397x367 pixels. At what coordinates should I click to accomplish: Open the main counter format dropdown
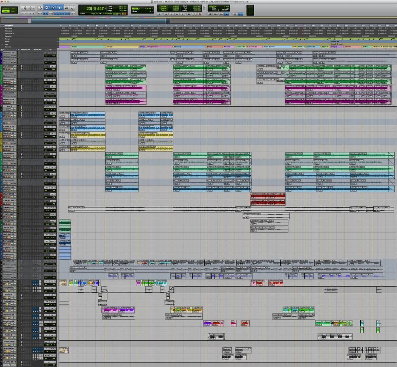tap(105, 9)
